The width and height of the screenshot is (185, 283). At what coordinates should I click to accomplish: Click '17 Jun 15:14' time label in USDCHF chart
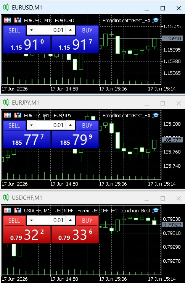[x=162, y=279]
